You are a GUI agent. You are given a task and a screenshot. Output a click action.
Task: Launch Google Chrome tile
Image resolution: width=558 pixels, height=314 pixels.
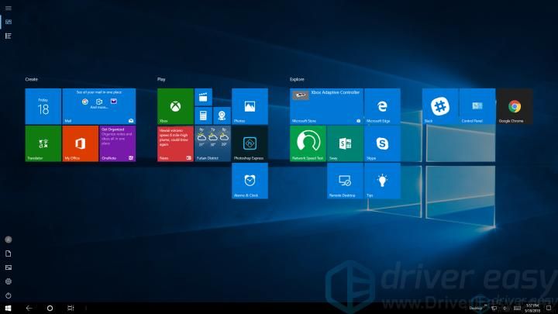514,106
